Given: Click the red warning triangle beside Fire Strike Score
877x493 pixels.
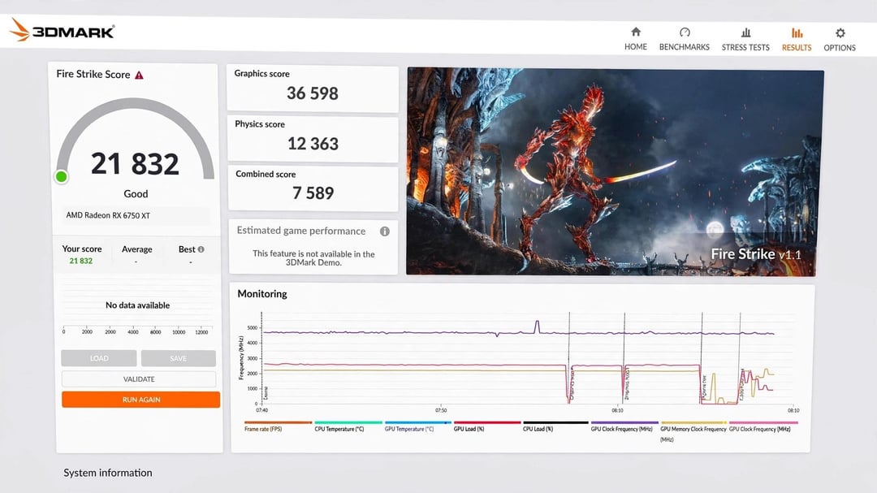Looking at the screenshot, I should point(139,75).
